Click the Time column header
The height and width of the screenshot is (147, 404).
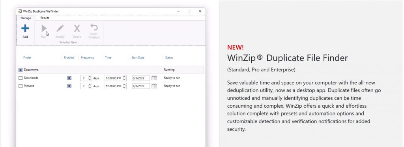pos(108,57)
